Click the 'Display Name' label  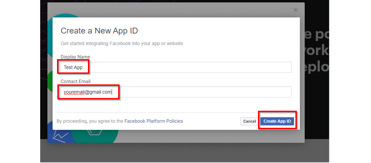point(75,57)
